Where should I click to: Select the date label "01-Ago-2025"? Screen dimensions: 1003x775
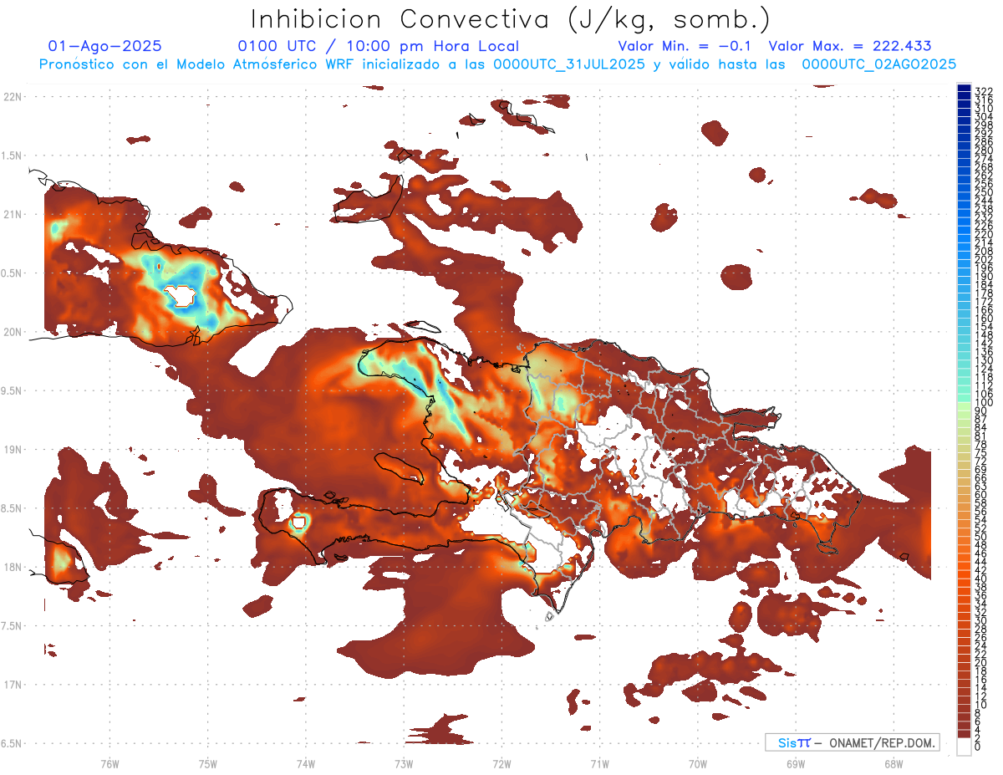[105, 46]
